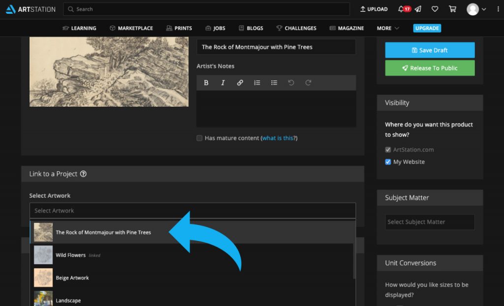Click the Upload button
Screen dimensions: 504x306
(374, 9)
